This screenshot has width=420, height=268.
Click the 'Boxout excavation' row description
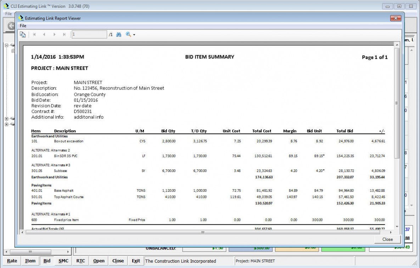(x=68, y=141)
